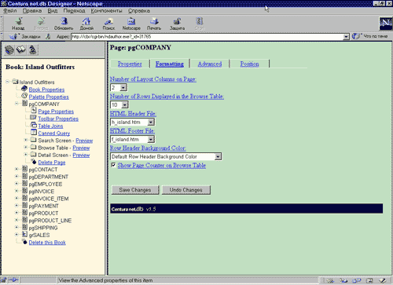Open the HTML Header File dropdown
This screenshot has width=393, height=285.
151,122
